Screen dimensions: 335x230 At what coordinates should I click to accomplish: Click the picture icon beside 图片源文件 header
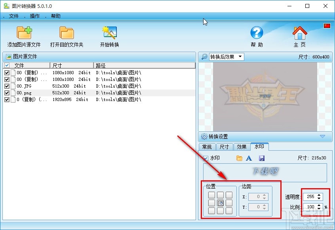tap(9, 56)
